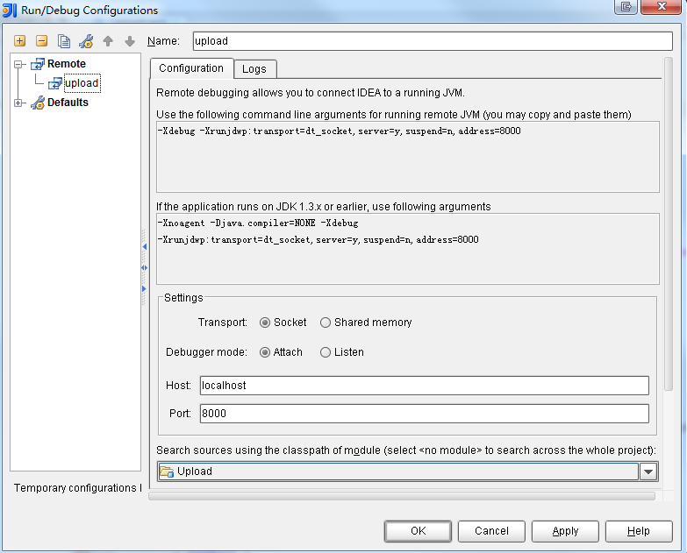
Task: Close the Run/Debug Configurations dialog
Action: [x=662, y=6]
